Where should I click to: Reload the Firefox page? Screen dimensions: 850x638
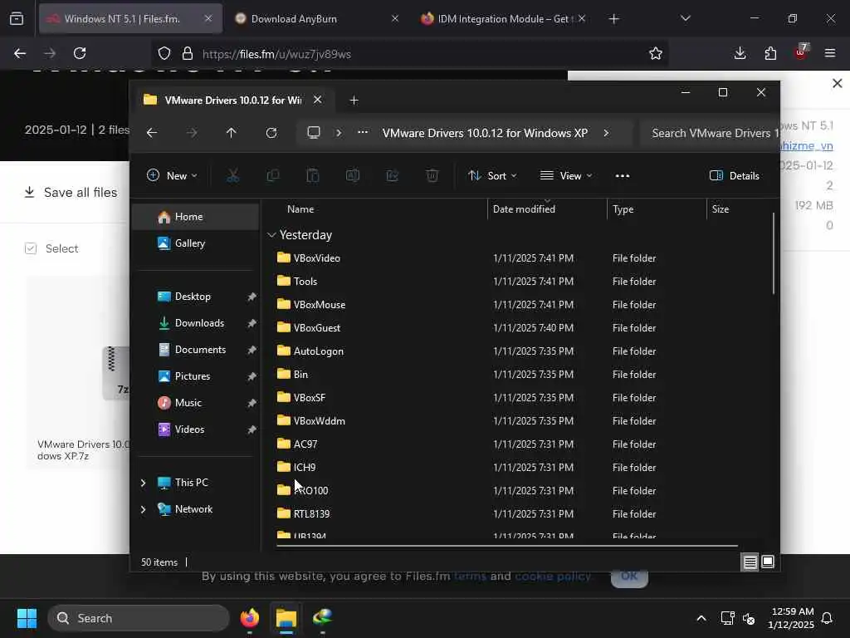click(80, 53)
